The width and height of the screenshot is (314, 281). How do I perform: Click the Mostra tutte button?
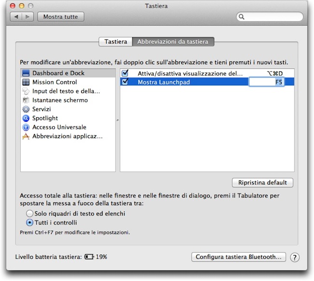pyautogui.click(x=61, y=17)
